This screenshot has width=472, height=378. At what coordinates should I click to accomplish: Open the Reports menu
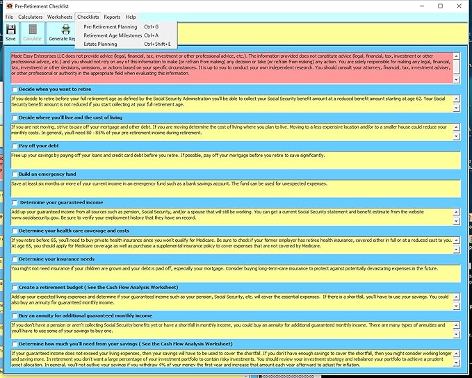112,17
